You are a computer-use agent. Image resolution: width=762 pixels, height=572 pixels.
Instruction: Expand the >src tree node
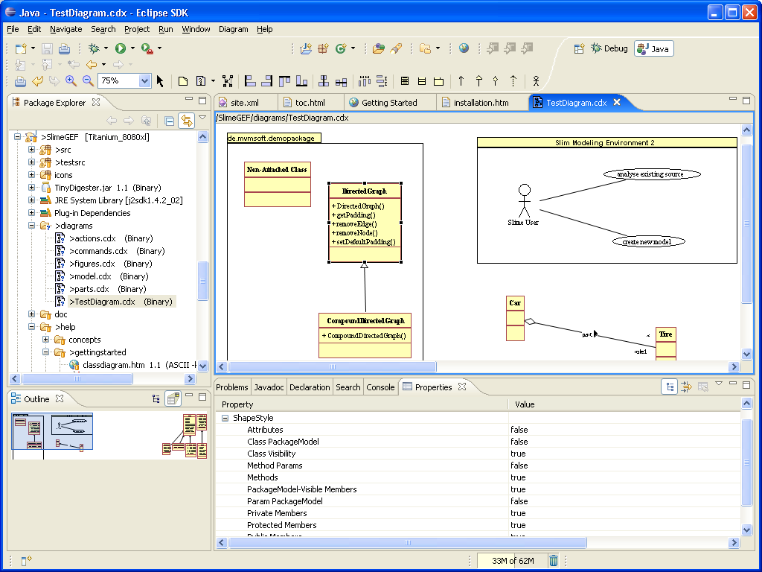point(31,149)
